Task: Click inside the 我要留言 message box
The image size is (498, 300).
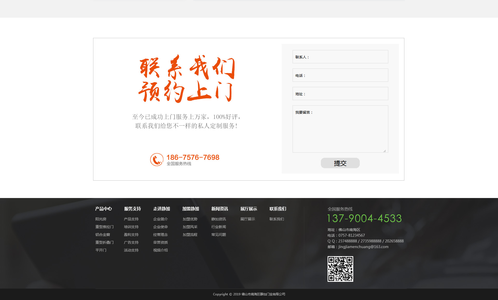Action: [x=340, y=129]
